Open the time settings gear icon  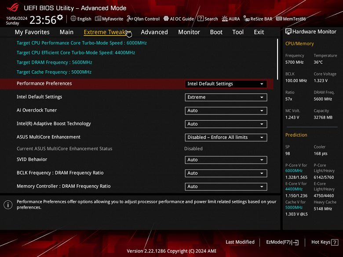pos(60,17)
